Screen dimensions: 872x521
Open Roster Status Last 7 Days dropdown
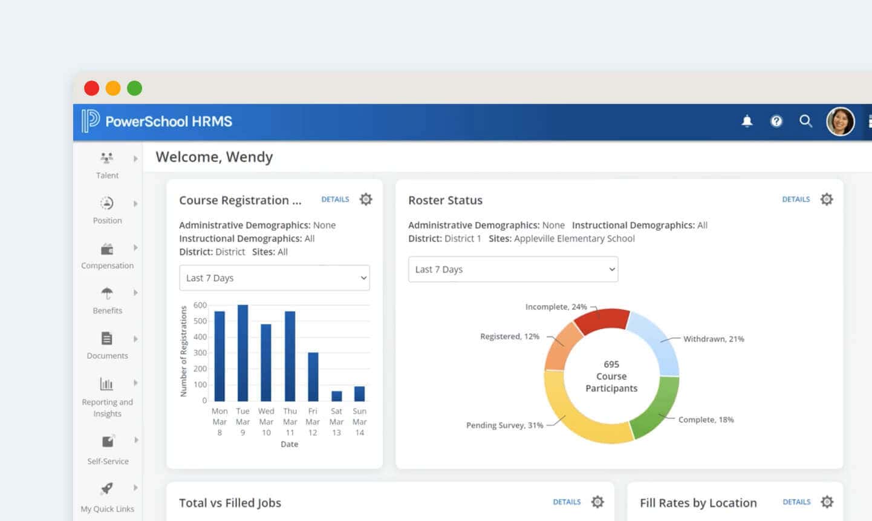pos(513,269)
